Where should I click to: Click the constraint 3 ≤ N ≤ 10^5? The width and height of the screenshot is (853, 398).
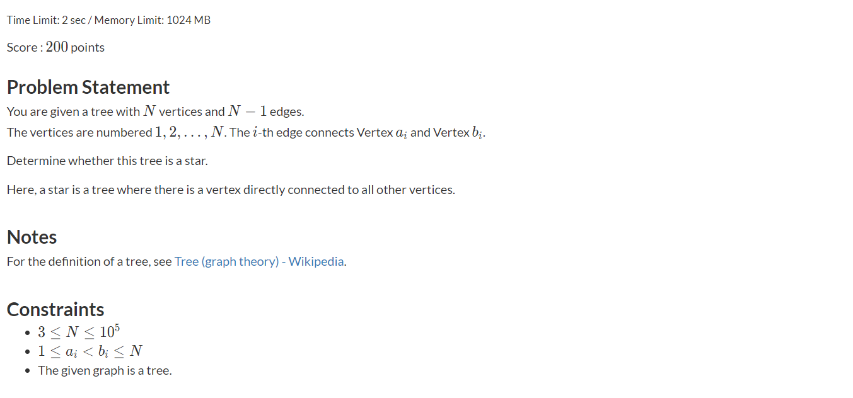(x=79, y=331)
